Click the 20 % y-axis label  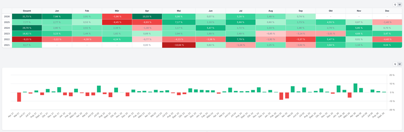[x=393, y=75]
